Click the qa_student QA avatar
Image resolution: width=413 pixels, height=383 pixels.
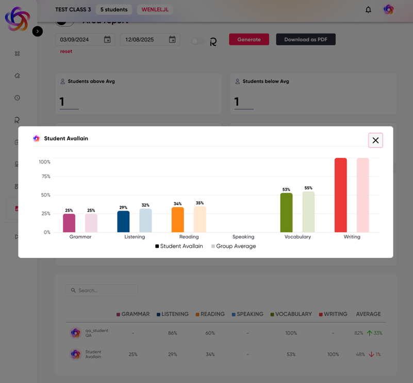point(76,333)
